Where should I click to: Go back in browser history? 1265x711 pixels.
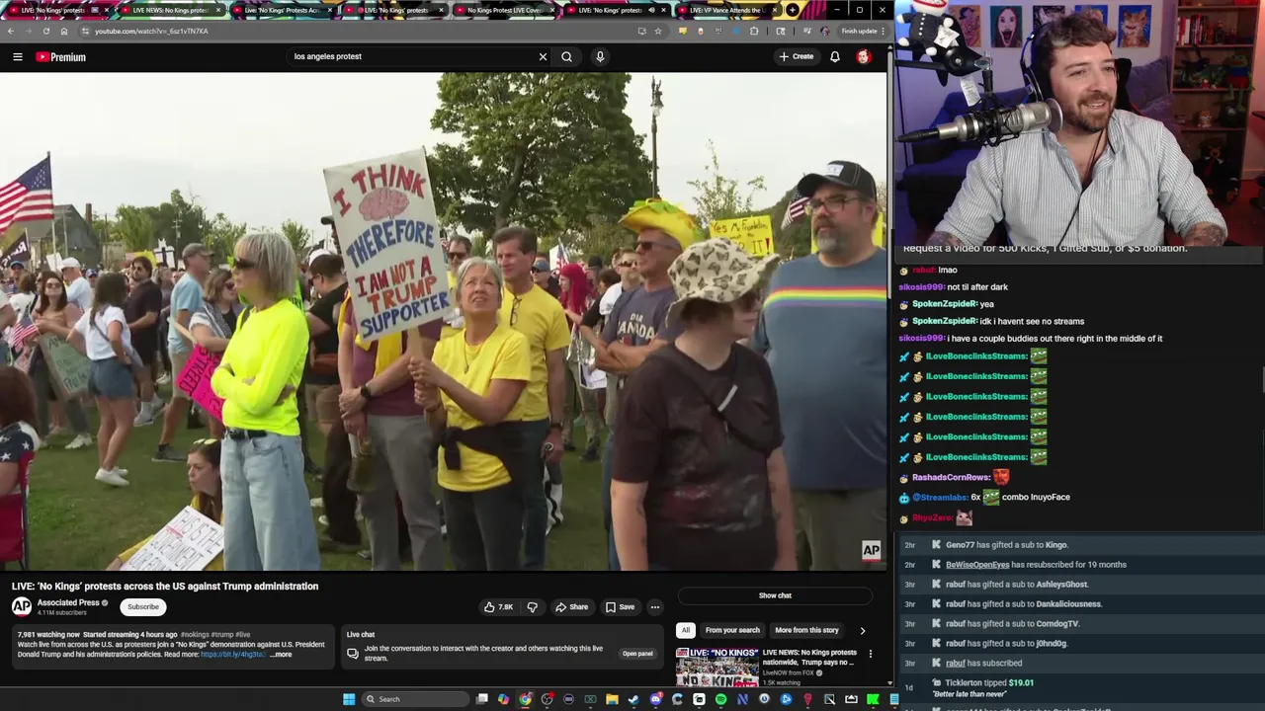point(10,31)
